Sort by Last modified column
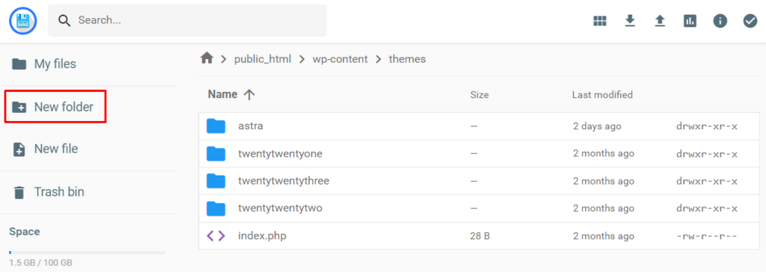This screenshot has height=272, width=766. (x=602, y=95)
